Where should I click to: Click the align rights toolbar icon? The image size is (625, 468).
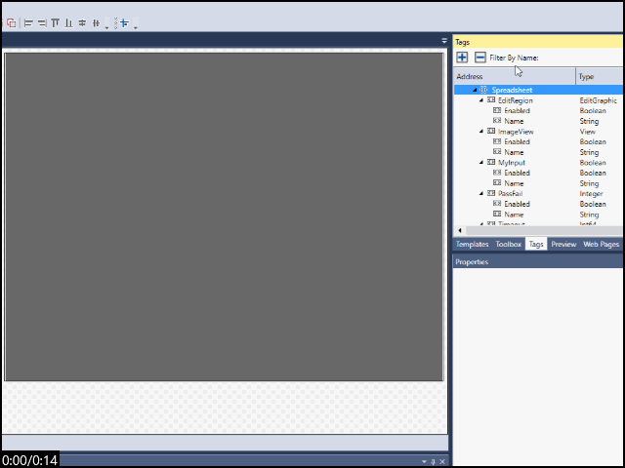click(42, 22)
